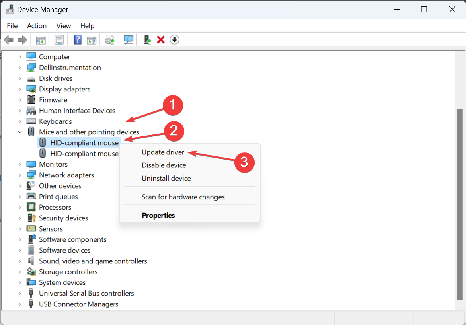Click the Network adapters category icon
Image resolution: width=466 pixels, height=325 pixels.
(31, 175)
